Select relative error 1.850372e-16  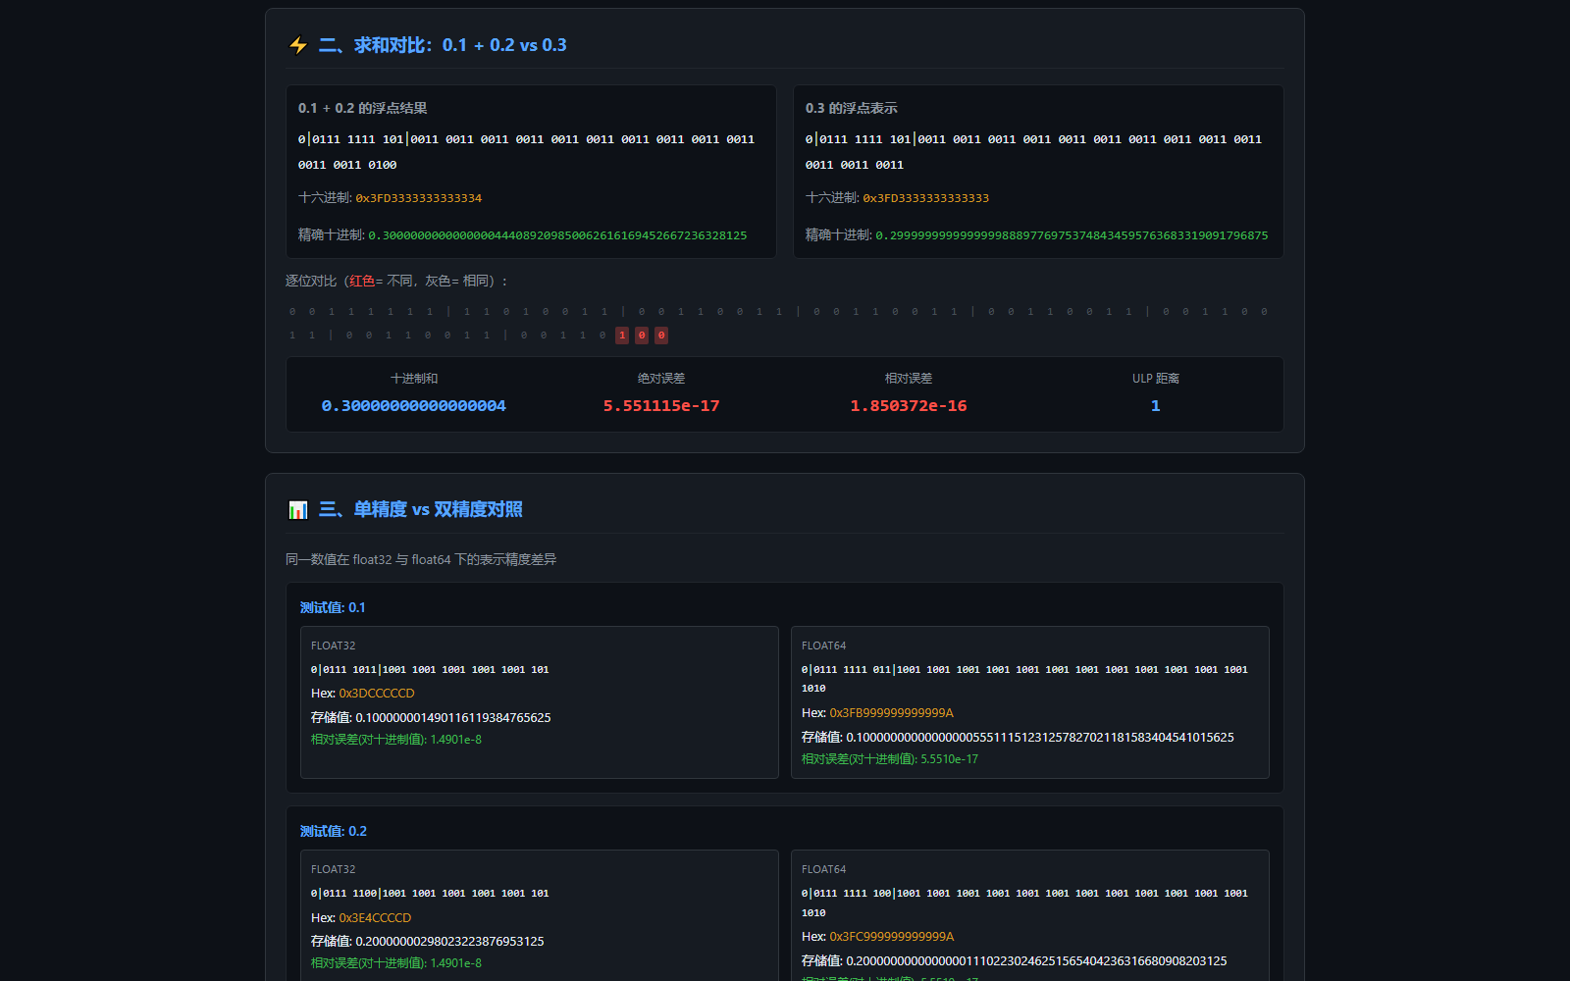click(x=909, y=406)
